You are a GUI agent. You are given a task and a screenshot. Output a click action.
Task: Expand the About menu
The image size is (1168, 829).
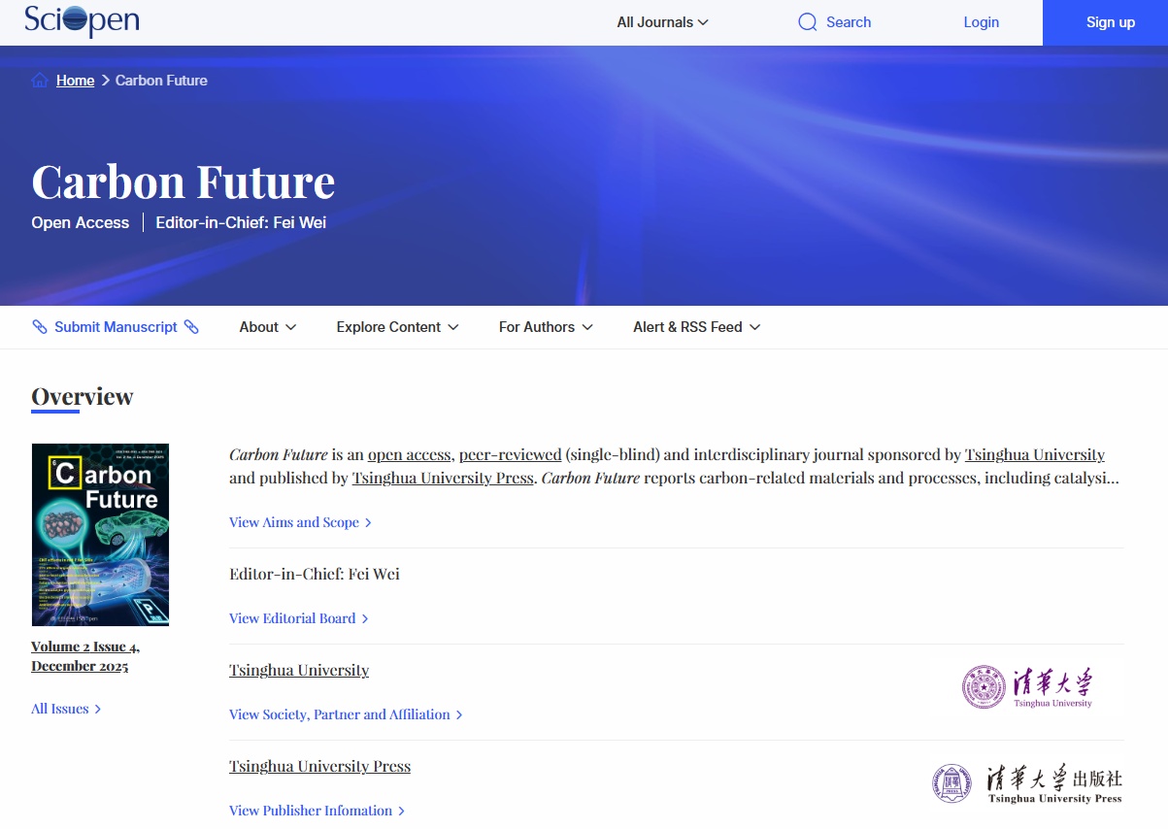coord(268,327)
